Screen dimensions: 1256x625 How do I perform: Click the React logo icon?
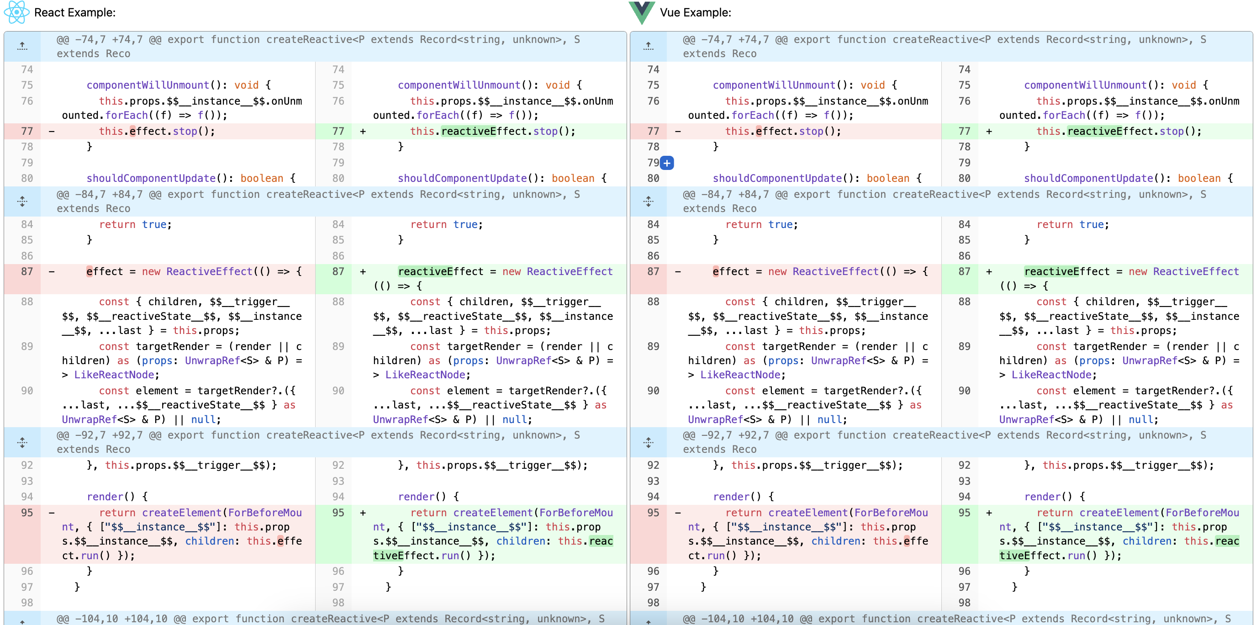click(x=16, y=12)
